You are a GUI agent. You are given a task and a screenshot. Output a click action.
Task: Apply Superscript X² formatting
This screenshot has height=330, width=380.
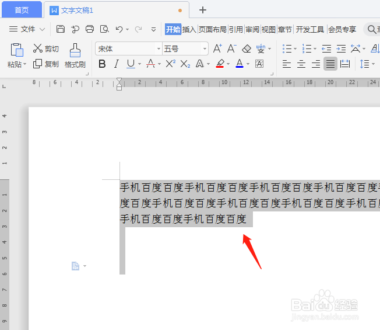coord(170,64)
